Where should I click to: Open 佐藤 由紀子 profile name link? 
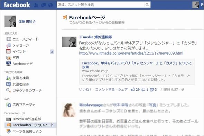click(x=27, y=21)
